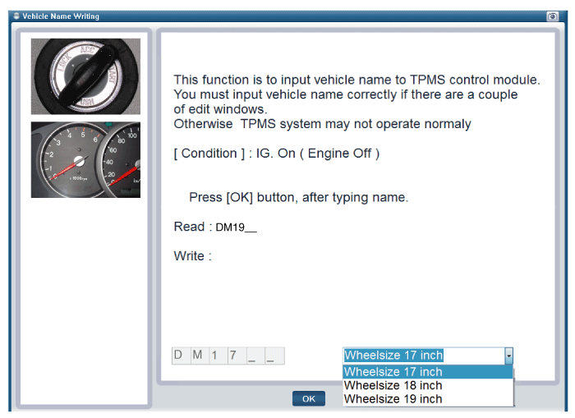
Task: Collapse the wheelsize list using its arrow
Action: tap(508, 356)
